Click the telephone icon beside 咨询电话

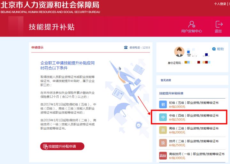[x=126, y=47]
